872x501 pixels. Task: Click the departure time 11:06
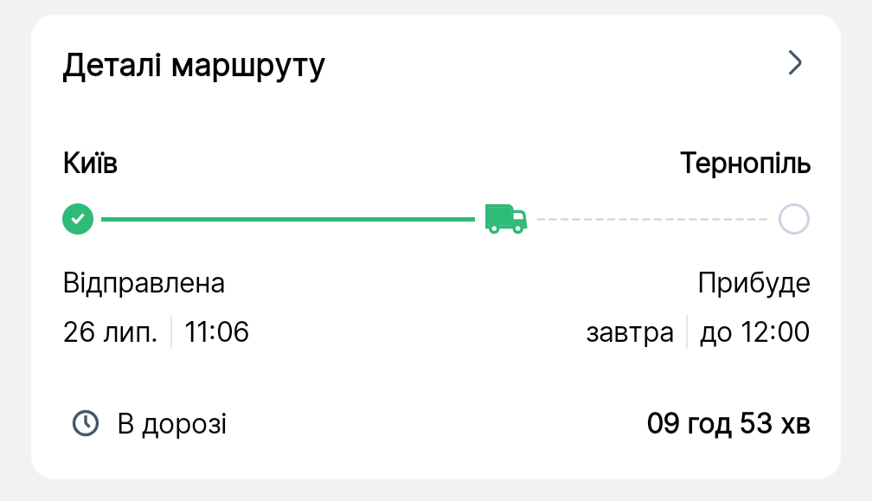pyautogui.click(x=217, y=332)
